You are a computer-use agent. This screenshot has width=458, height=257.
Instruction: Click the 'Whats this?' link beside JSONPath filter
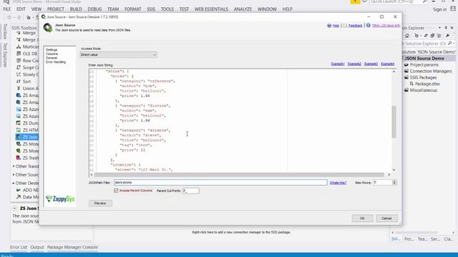click(x=338, y=183)
